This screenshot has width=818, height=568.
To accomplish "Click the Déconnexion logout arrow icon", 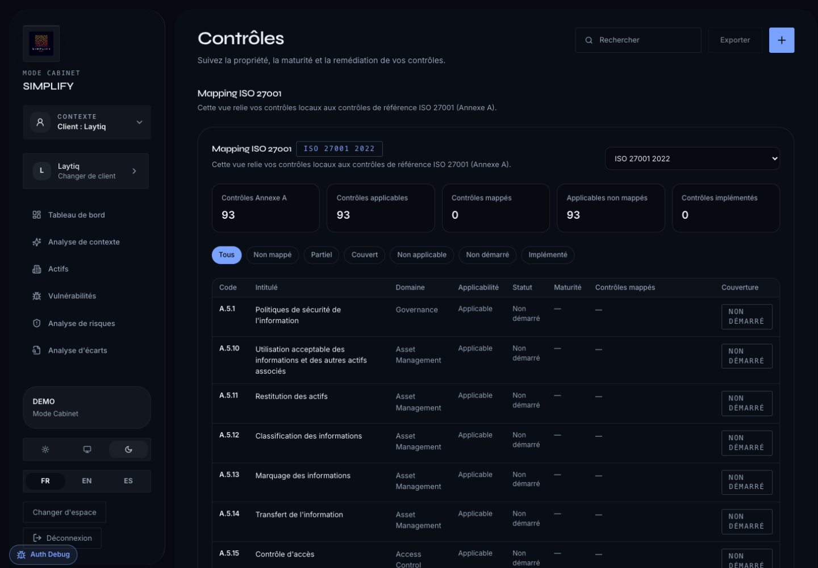I will pyautogui.click(x=37, y=538).
